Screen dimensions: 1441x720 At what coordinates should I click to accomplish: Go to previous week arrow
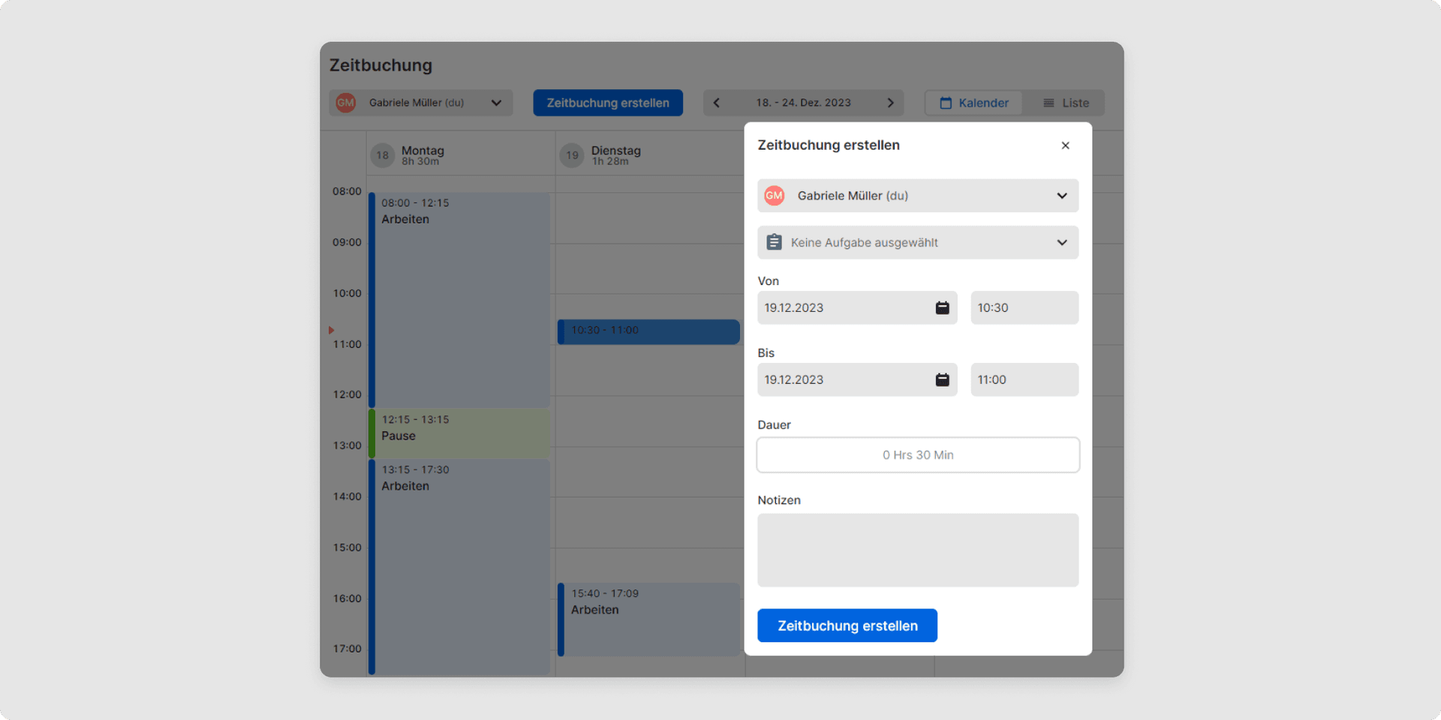716,103
